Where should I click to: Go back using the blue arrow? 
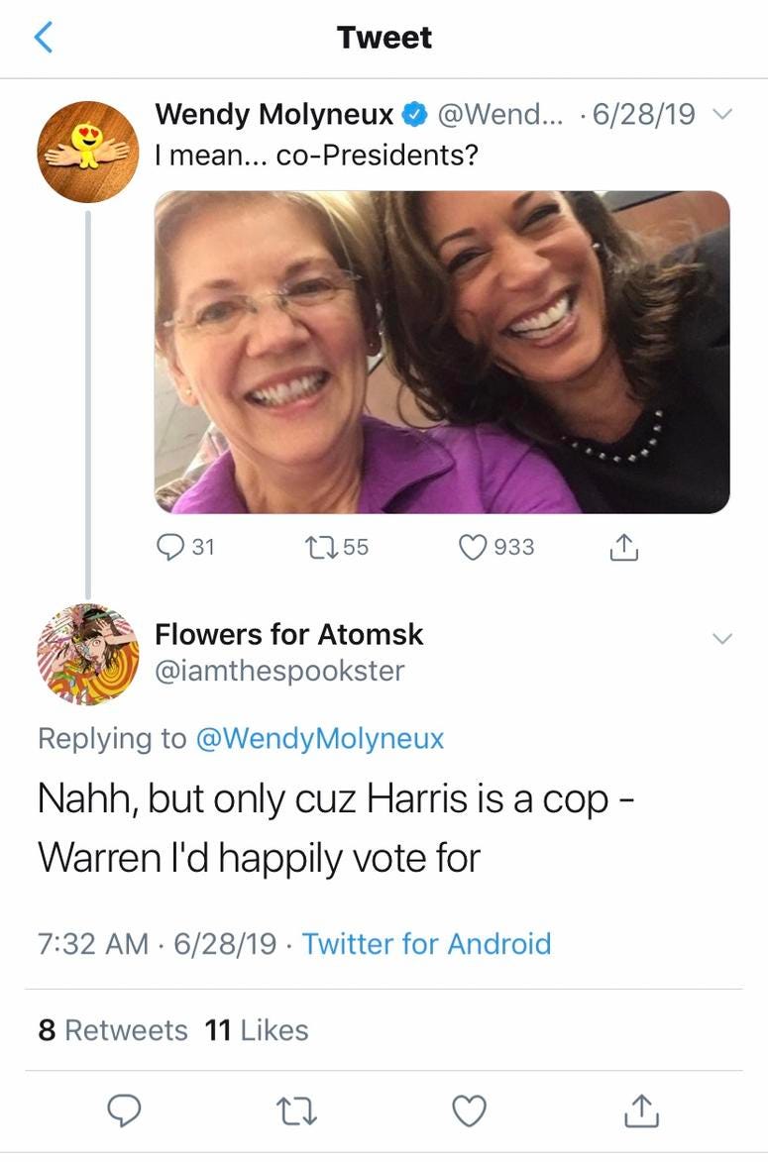tap(44, 37)
